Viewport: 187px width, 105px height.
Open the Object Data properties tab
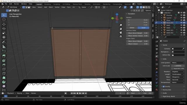(x=157, y=86)
